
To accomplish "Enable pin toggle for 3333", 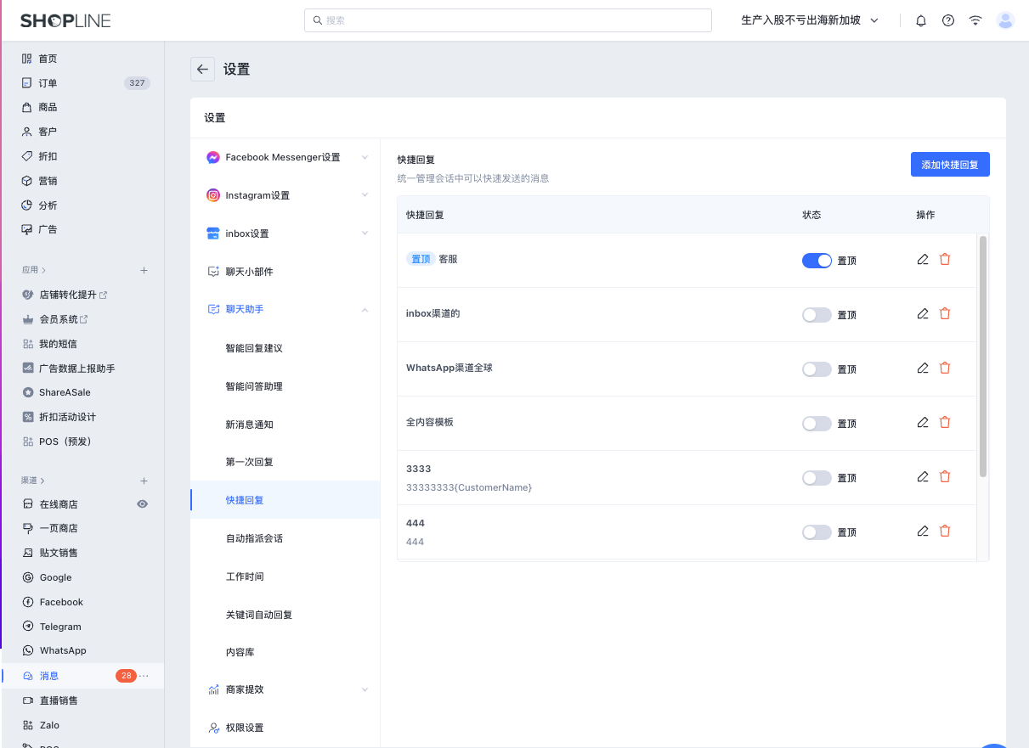I will point(817,478).
